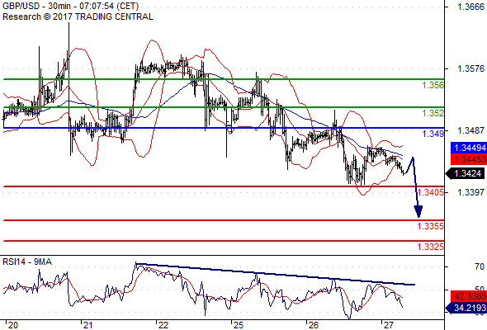Screen dimensions: 487x330
Task: Click the Trading Central research credit text
Action: pyautogui.click(x=78, y=16)
